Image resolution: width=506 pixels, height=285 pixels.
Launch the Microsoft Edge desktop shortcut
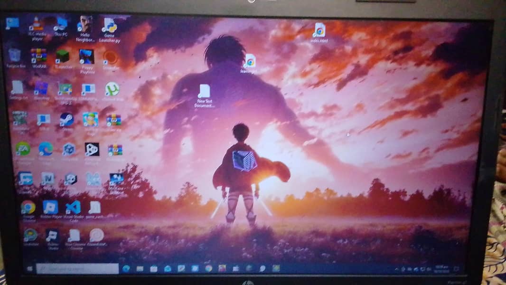pos(46,152)
